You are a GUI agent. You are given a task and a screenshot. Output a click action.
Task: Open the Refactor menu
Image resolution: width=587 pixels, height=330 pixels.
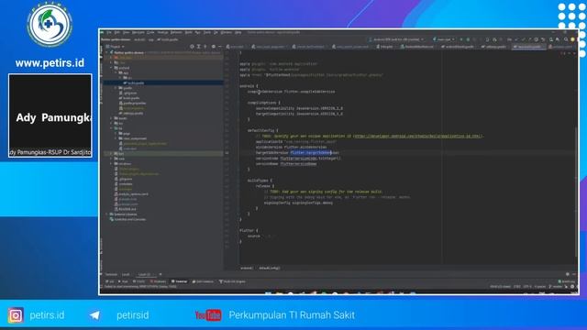(176, 33)
